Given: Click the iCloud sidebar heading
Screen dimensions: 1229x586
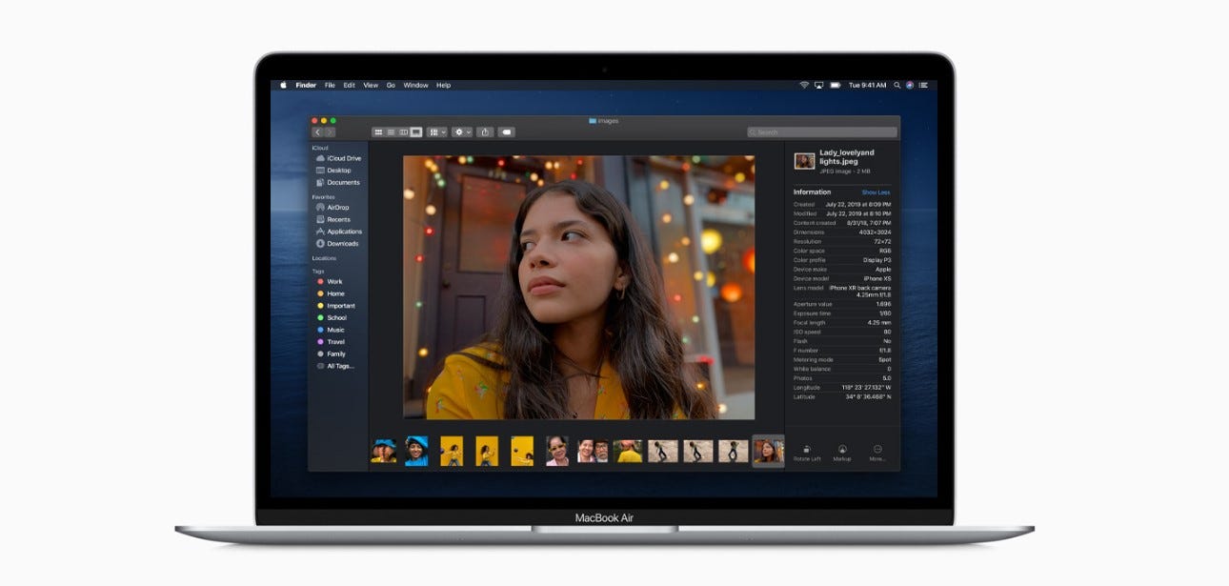Looking at the screenshot, I should 320,148.
